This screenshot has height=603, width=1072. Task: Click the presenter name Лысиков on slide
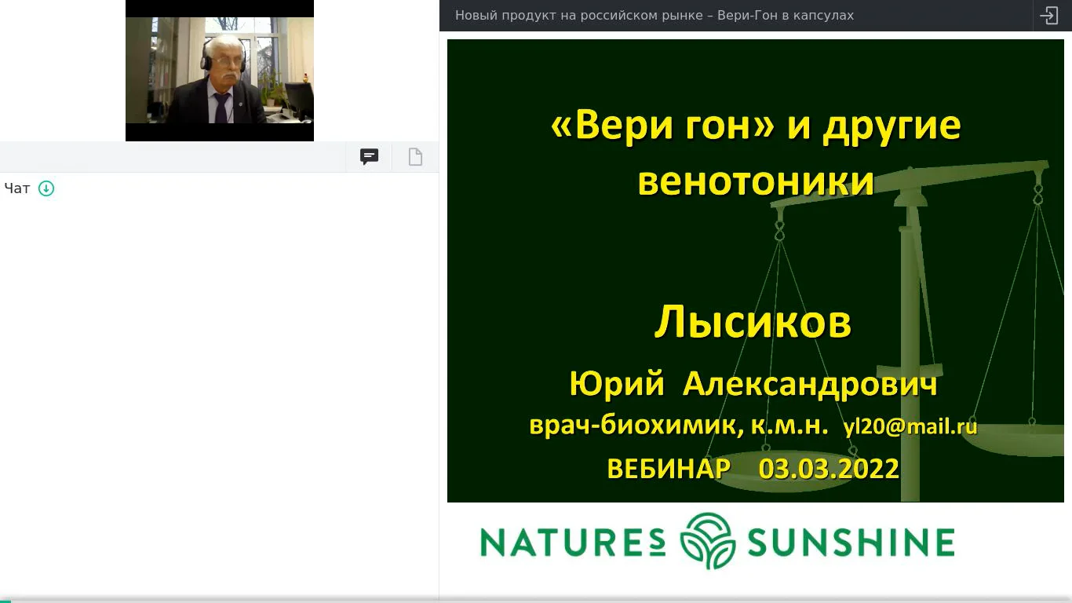753,322
